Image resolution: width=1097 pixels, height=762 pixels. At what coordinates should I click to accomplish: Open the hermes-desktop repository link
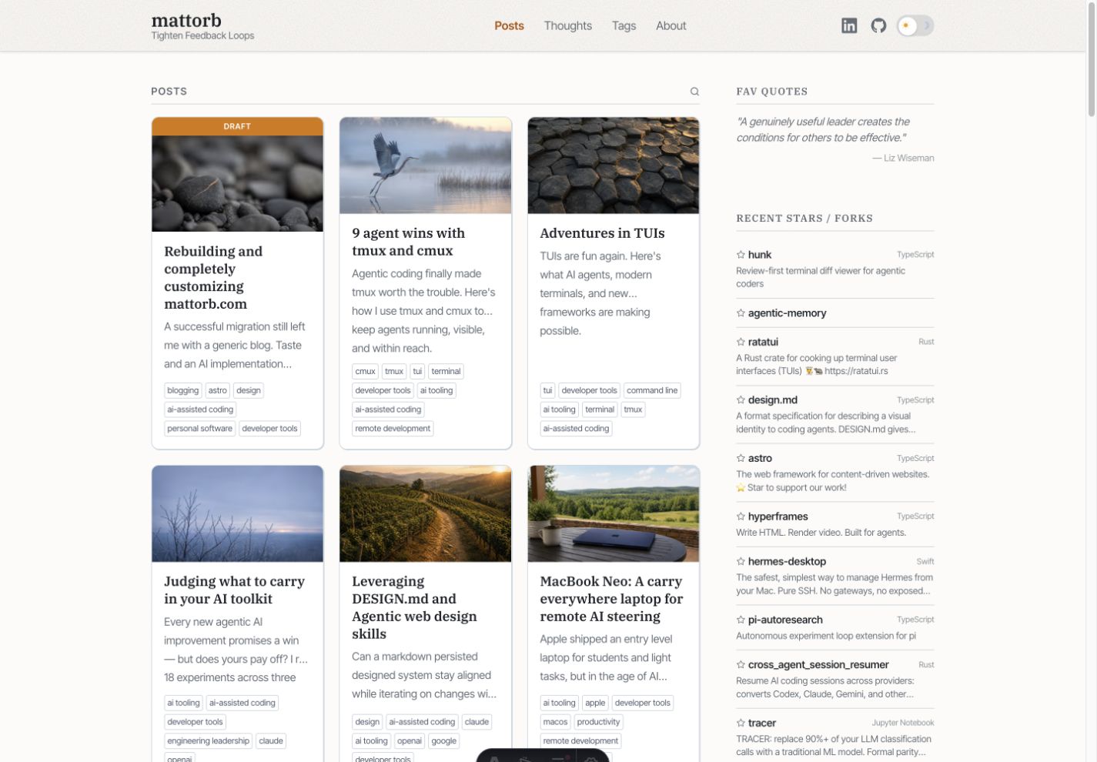787,562
